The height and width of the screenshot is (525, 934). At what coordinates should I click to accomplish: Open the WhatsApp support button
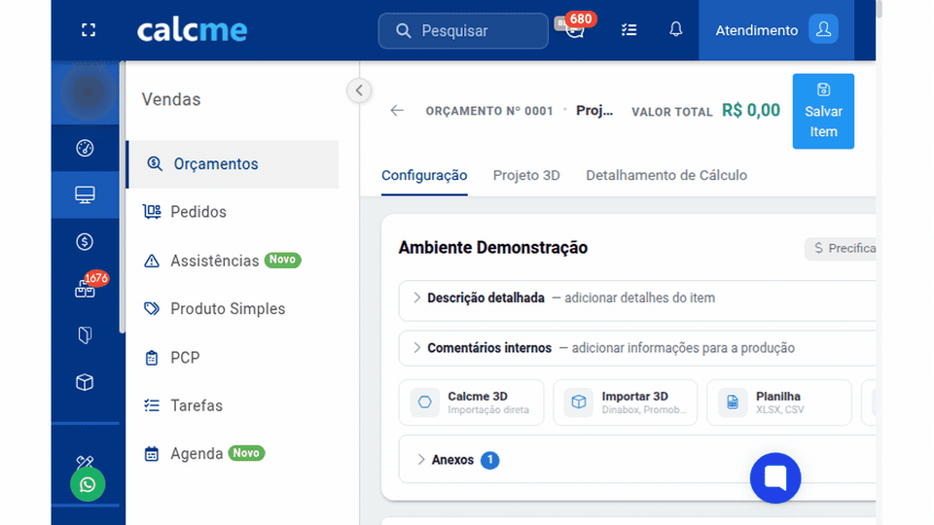click(x=88, y=484)
